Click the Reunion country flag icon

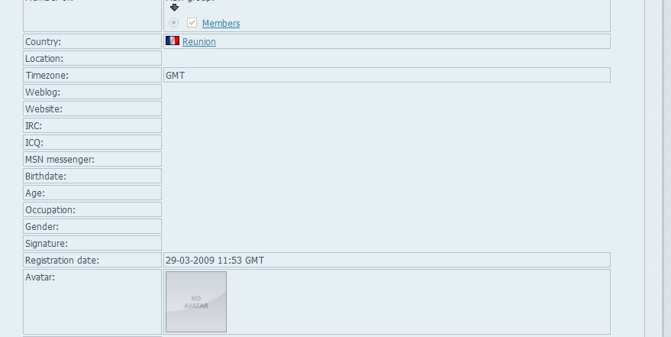click(x=173, y=41)
